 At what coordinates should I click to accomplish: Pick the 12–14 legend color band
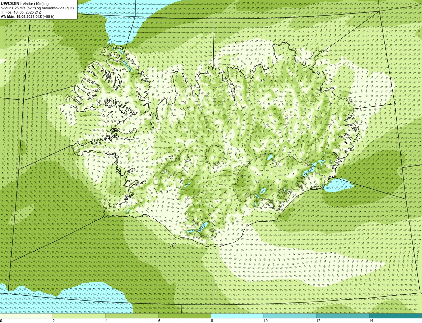coord(343,316)
